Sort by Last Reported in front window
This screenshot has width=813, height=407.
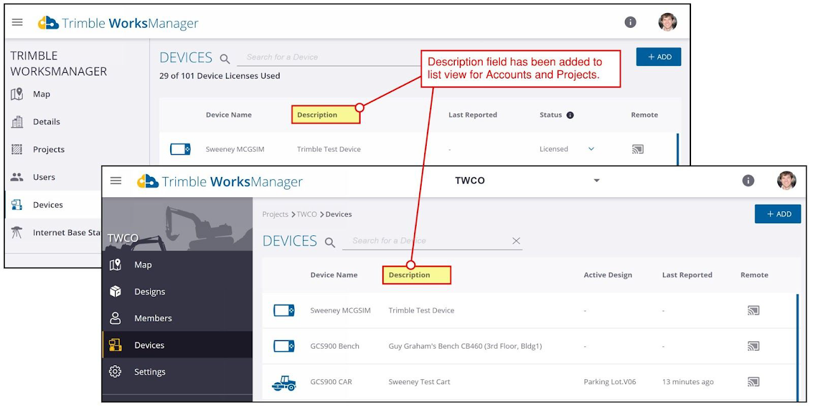click(x=687, y=275)
